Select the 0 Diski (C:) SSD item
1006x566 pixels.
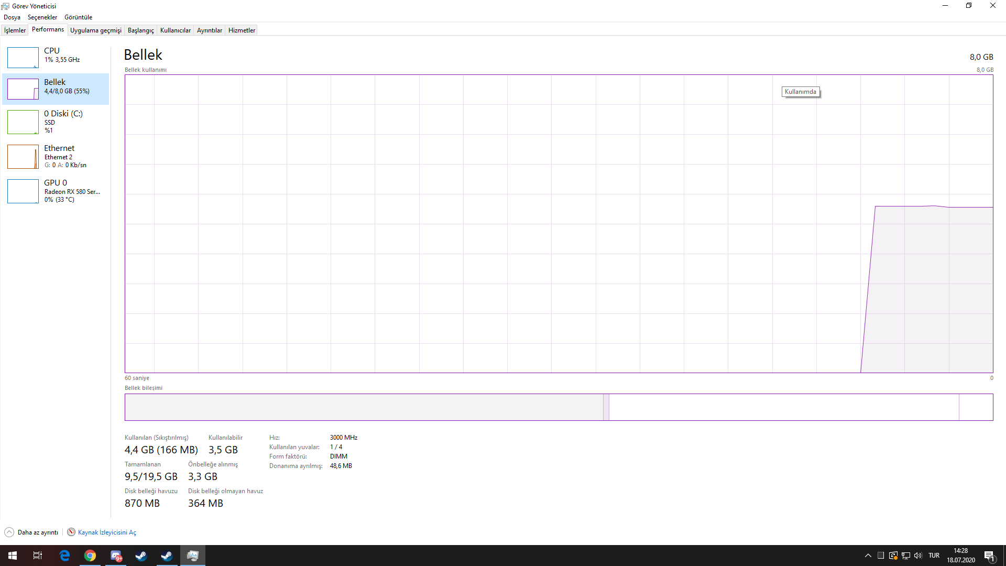56,122
